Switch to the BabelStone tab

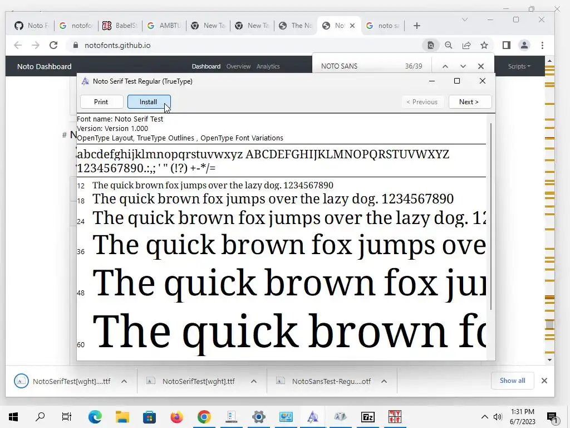click(x=120, y=26)
